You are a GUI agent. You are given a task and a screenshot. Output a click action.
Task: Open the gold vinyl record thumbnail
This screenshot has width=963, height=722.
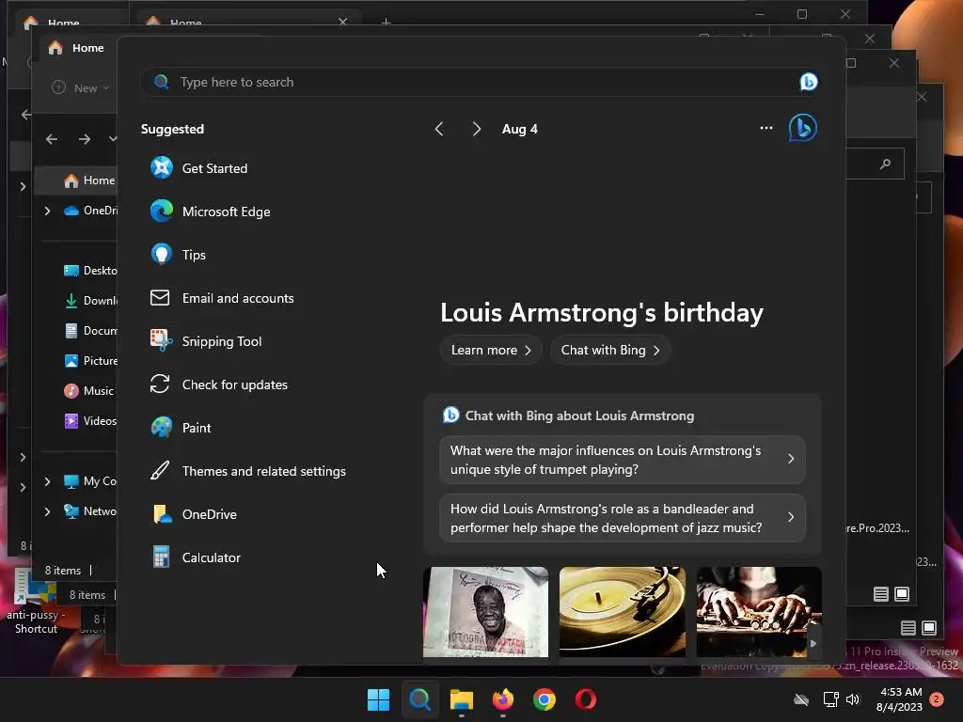(623, 612)
